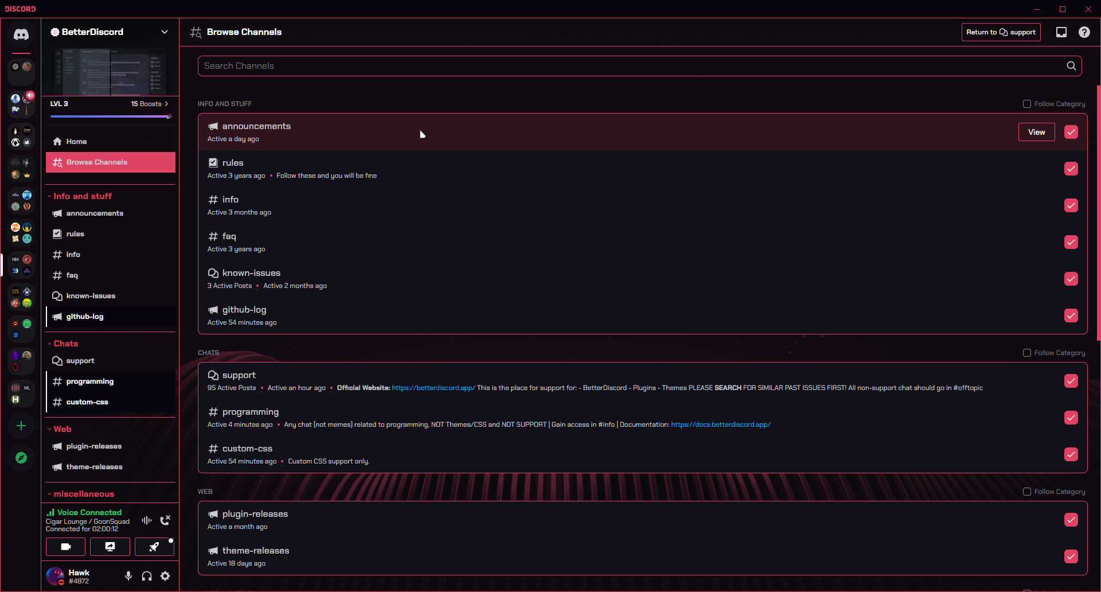Toggle headphones deafen icon
The image size is (1101, 592).
(147, 576)
